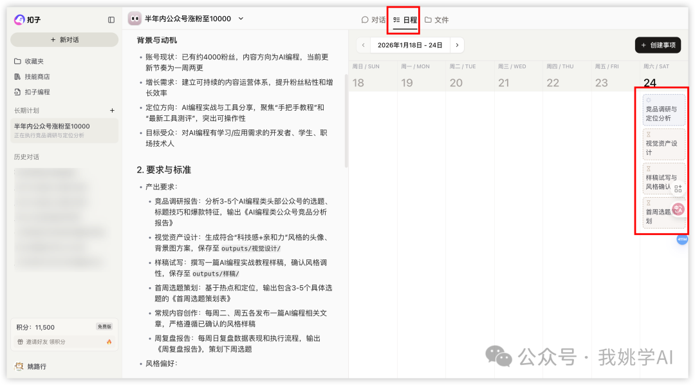The height and width of the screenshot is (385, 695).
Task: Open 收藏夹 favorites folder
Action: (x=33, y=61)
